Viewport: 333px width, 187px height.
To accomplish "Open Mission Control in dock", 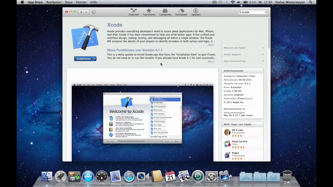I will 74,176.
